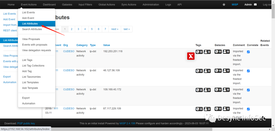Click the star bookmark icon in navbar
Image resolution: width=275 pixels, height=131 pixels.
point(224,5)
